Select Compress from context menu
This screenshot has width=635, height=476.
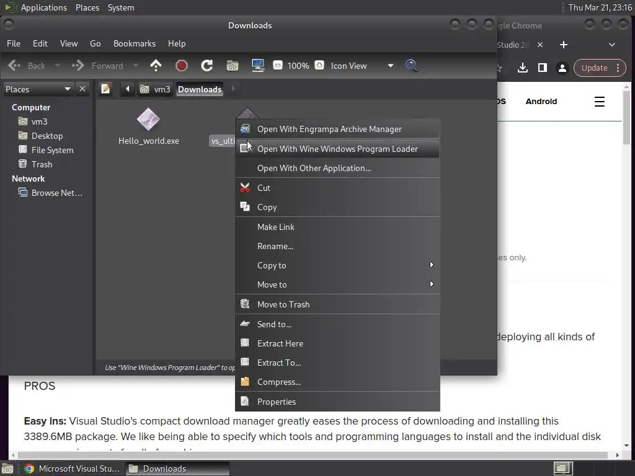337,382
